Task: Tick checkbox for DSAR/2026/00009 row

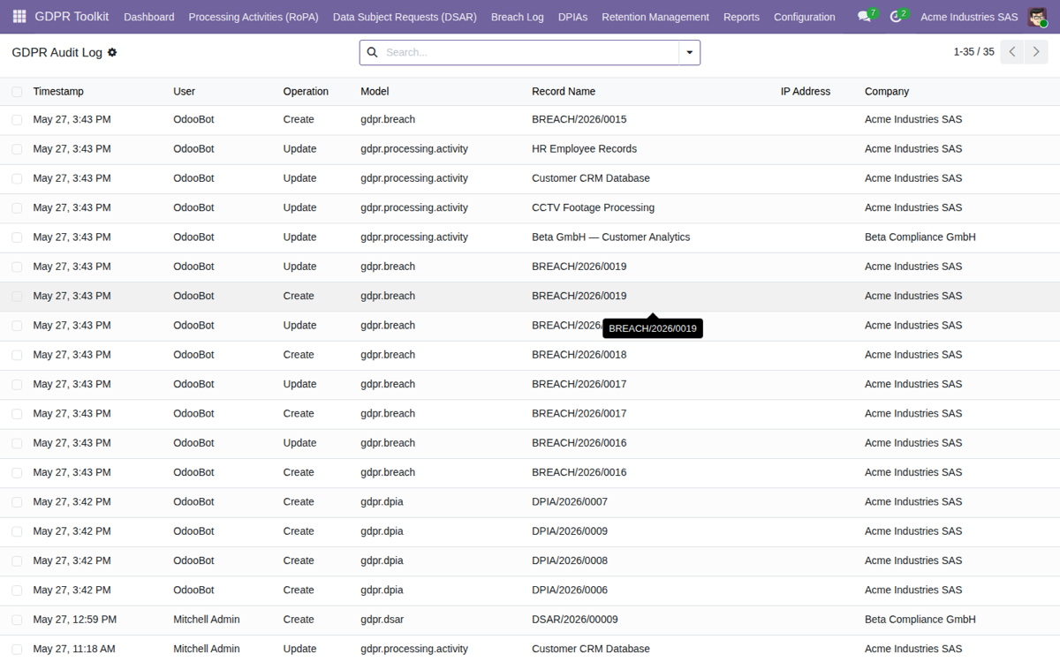Action: (x=17, y=620)
